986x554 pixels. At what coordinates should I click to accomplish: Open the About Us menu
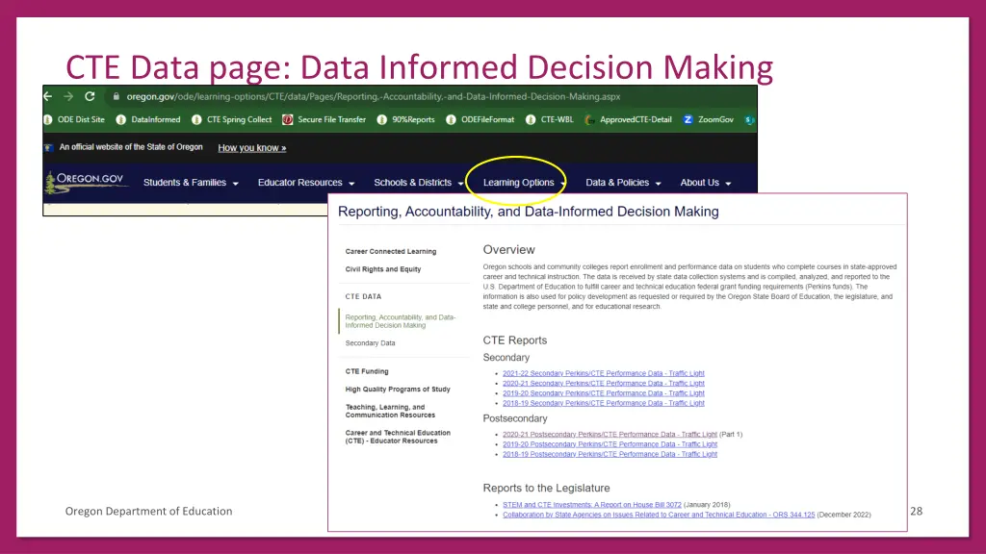706,183
